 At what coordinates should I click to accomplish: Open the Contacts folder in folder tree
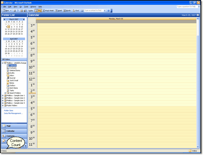tap(13, 68)
